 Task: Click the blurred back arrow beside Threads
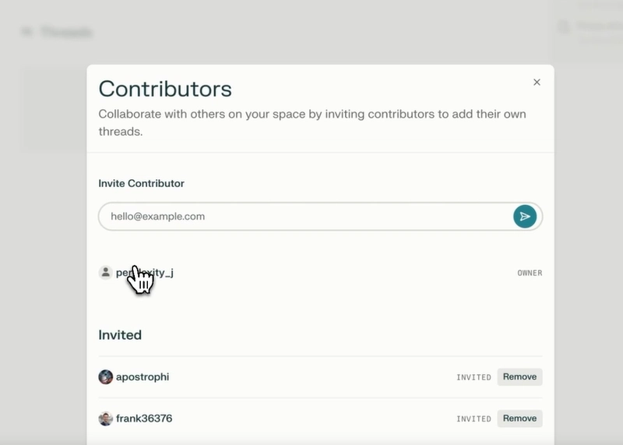tap(27, 31)
